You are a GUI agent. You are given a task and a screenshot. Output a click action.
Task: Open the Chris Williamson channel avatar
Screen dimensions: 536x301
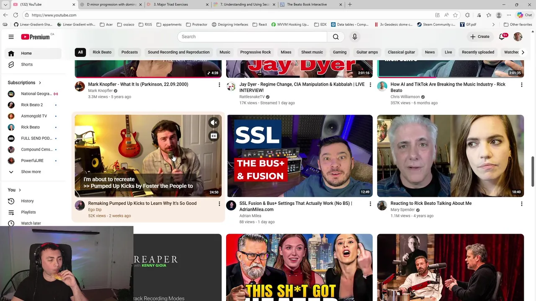382,86
